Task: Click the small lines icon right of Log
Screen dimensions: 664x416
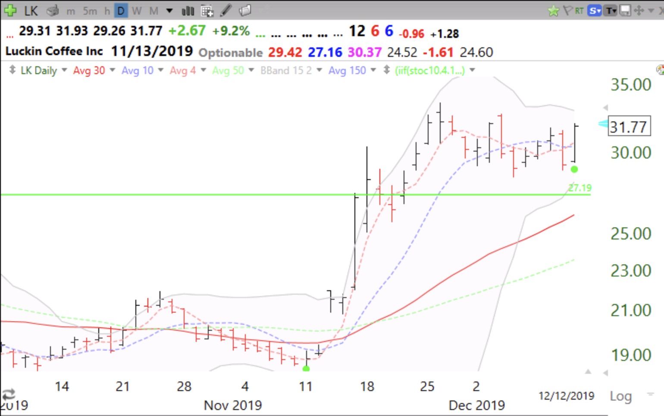Action: pyautogui.click(x=650, y=394)
